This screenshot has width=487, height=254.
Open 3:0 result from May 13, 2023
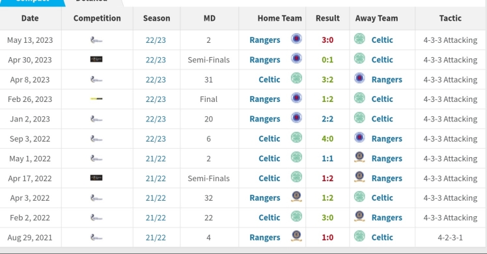pos(327,40)
